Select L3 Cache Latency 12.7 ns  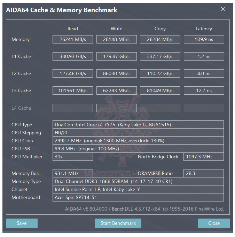pos(204,90)
